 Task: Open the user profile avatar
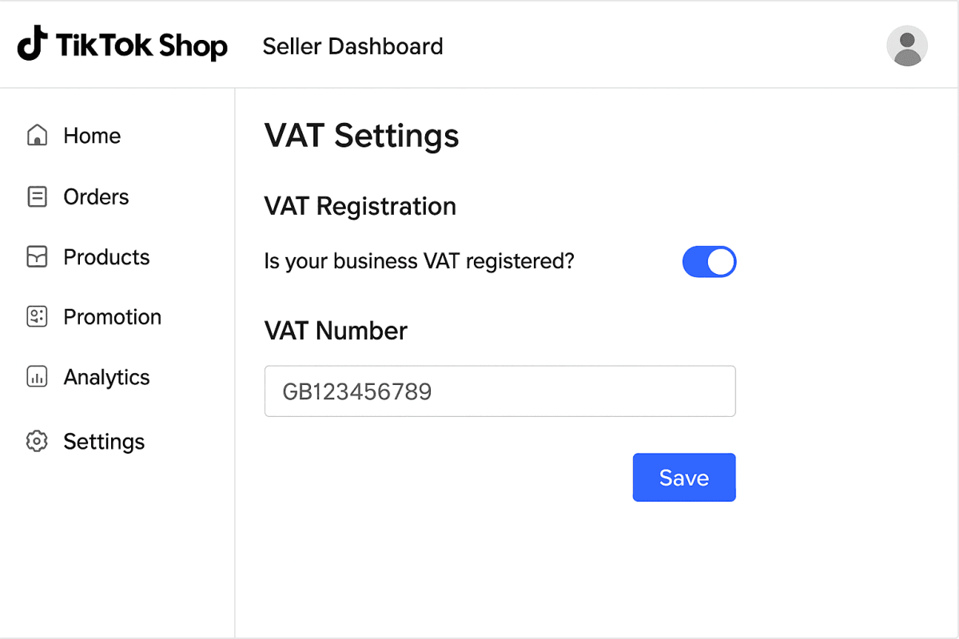(907, 46)
